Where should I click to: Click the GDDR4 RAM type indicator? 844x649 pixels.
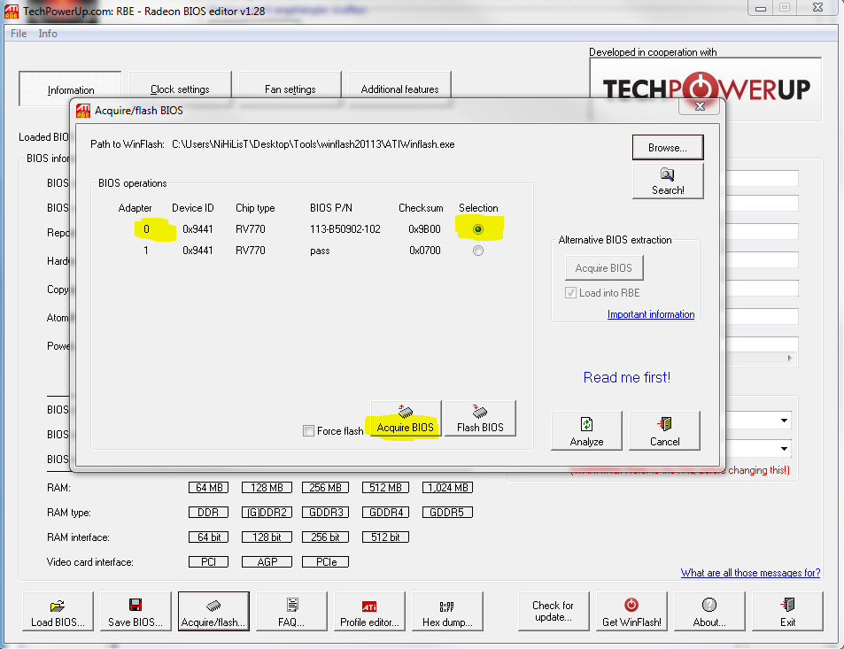click(x=385, y=513)
